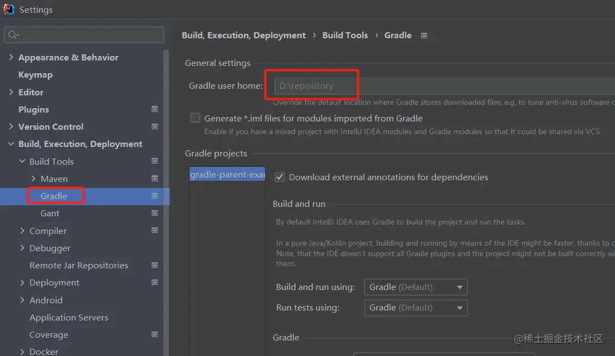Collapse Build, Execution, Deployment section
The image size is (615, 356).
(11, 144)
